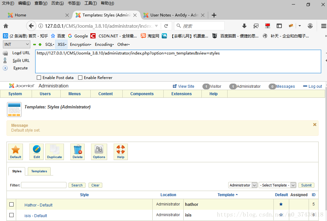The height and width of the screenshot is (221, 327).
Task: Open the Options toolbar button
Action: (x=99, y=152)
